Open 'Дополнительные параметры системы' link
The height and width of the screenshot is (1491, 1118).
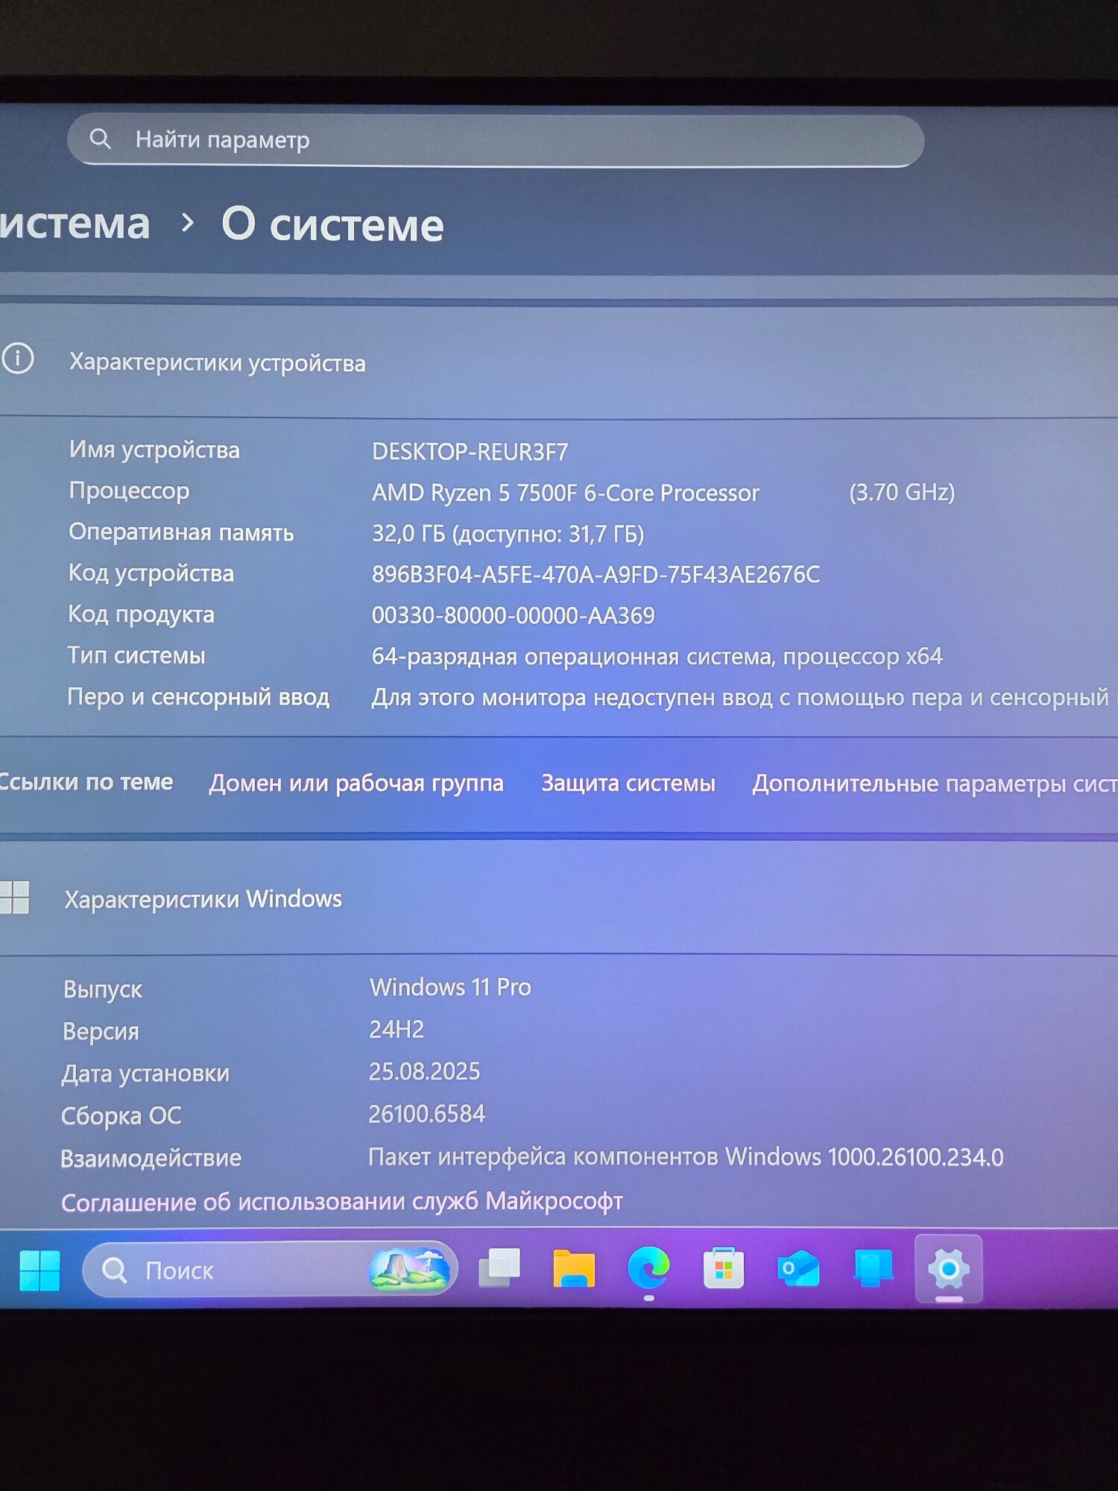(x=935, y=784)
